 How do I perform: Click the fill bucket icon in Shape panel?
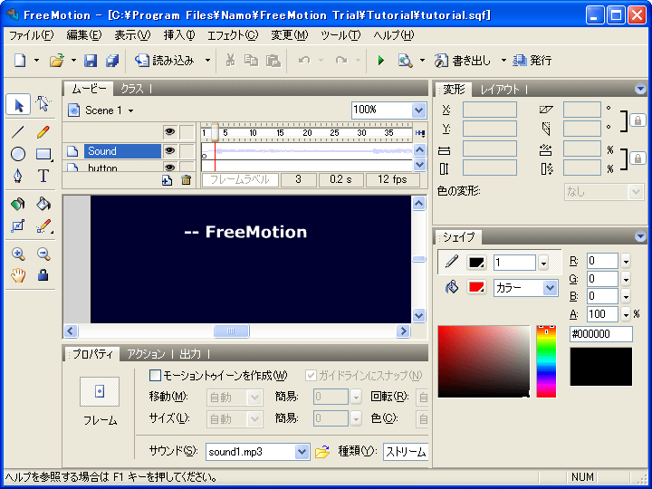pyautogui.click(x=452, y=287)
